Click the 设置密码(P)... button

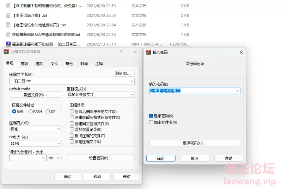100,158
